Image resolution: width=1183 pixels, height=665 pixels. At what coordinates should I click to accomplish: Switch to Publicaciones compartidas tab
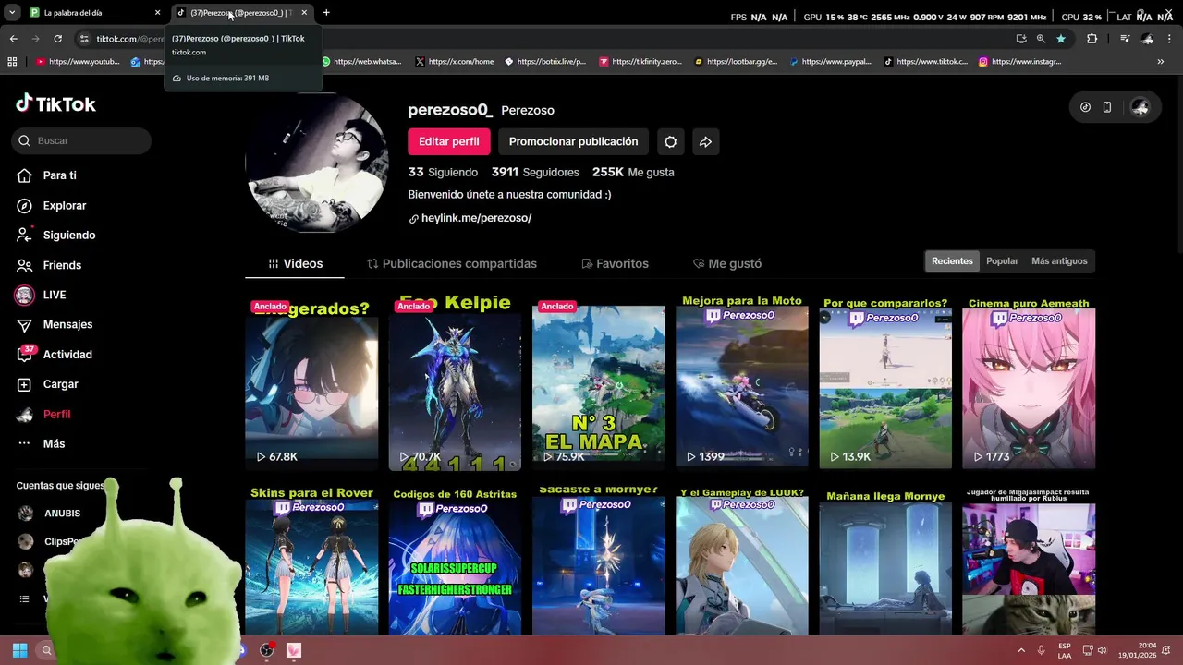[x=452, y=263]
